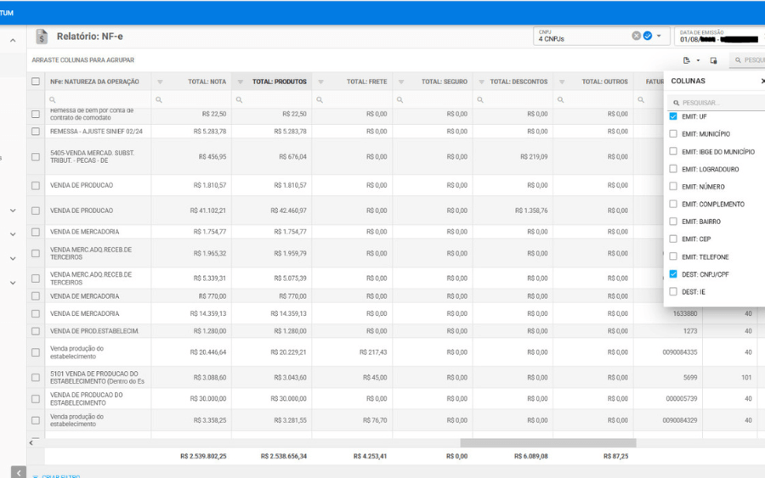Enable the EMIT: NÚMERO column option
The height and width of the screenshot is (478, 765).
[673, 187]
